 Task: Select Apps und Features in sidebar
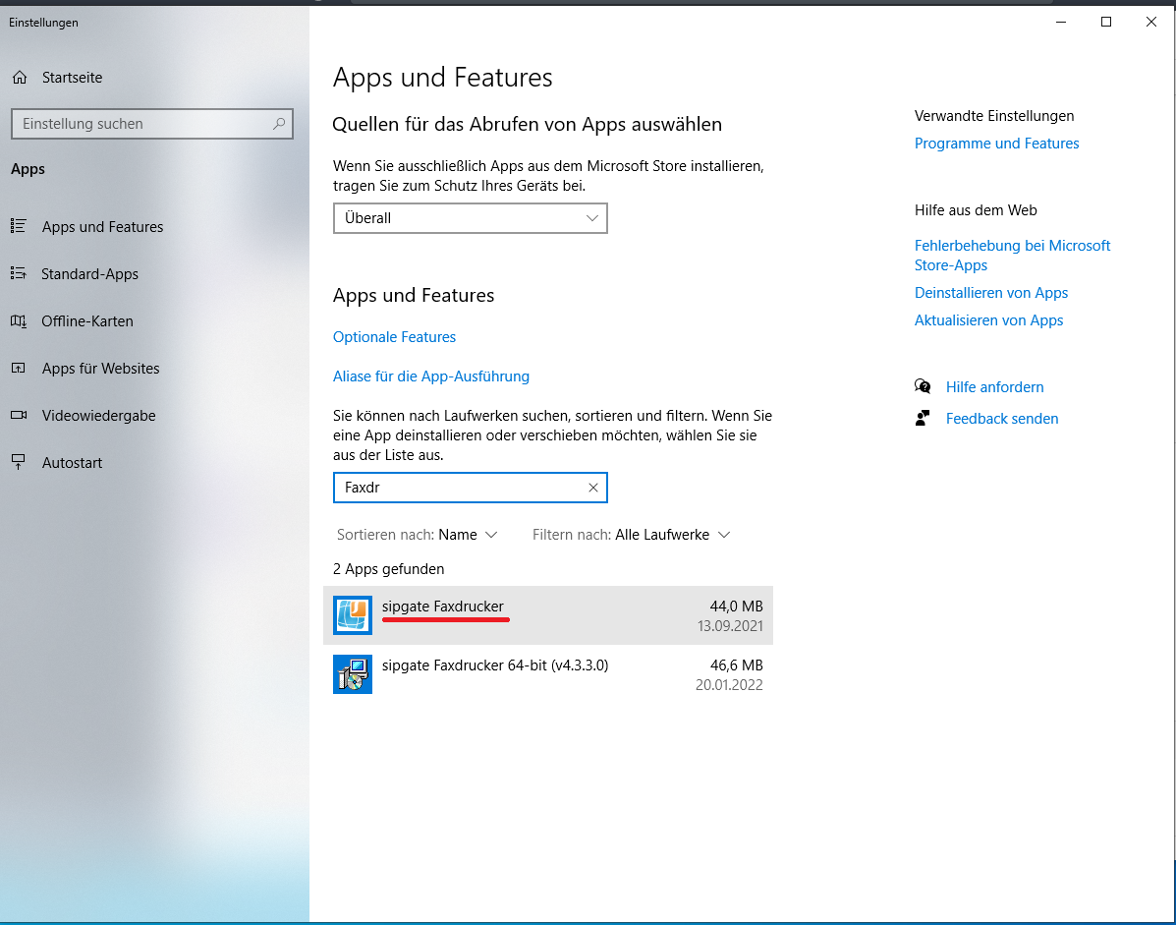pyautogui.click(x=102, y=227)
